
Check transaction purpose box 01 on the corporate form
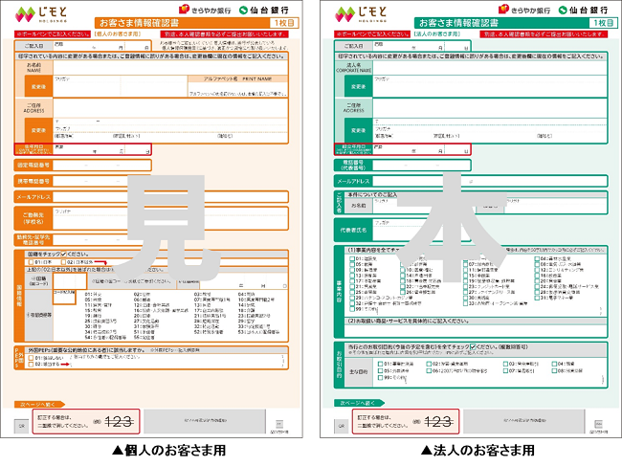381,364
